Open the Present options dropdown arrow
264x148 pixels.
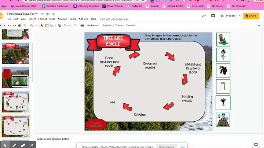(239, 16)
